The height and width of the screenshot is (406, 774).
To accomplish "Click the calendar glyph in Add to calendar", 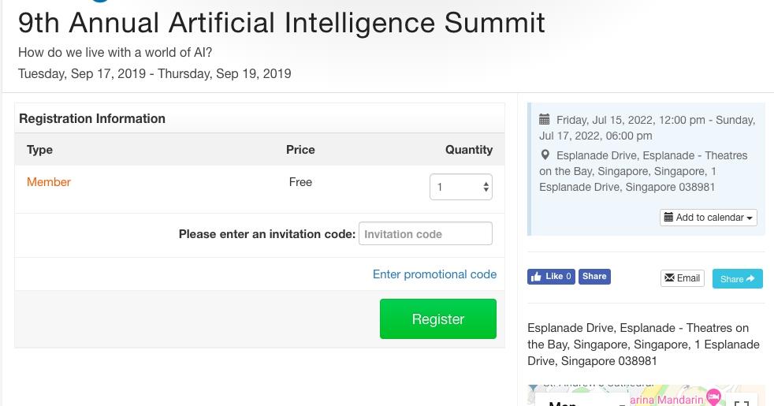I will (x=668, y=218).
